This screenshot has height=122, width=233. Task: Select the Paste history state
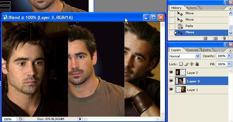point(201,26)
